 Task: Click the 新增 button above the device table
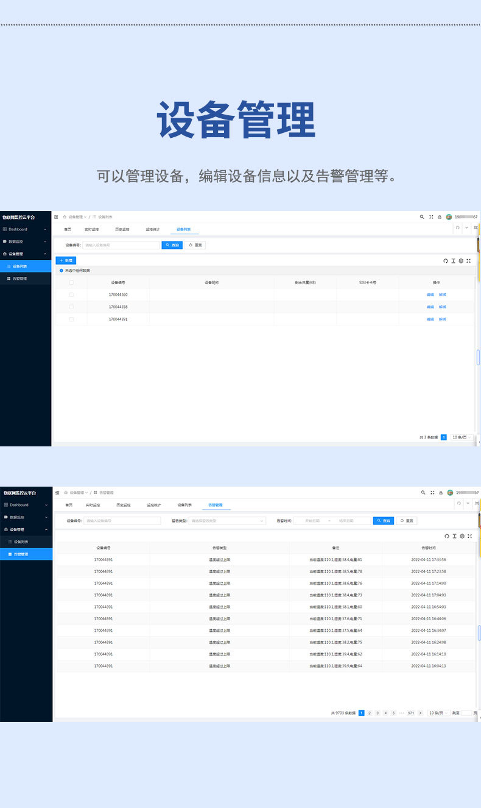coord(66,260)
